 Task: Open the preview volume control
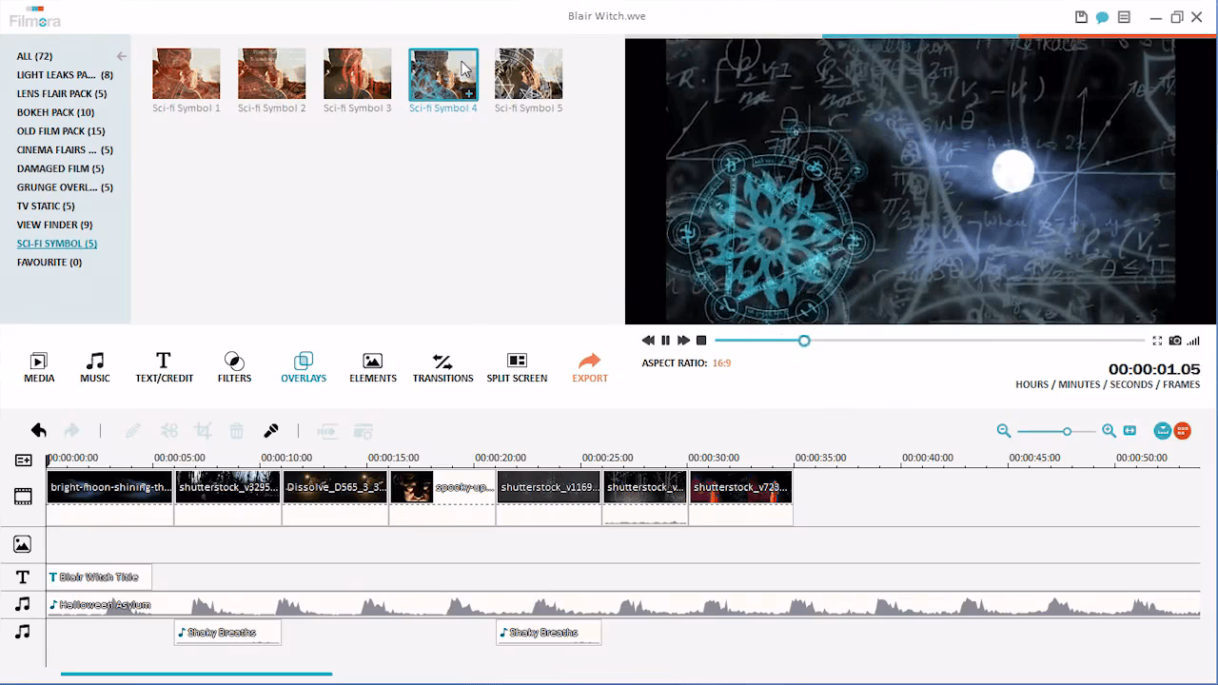point(1193,341)
